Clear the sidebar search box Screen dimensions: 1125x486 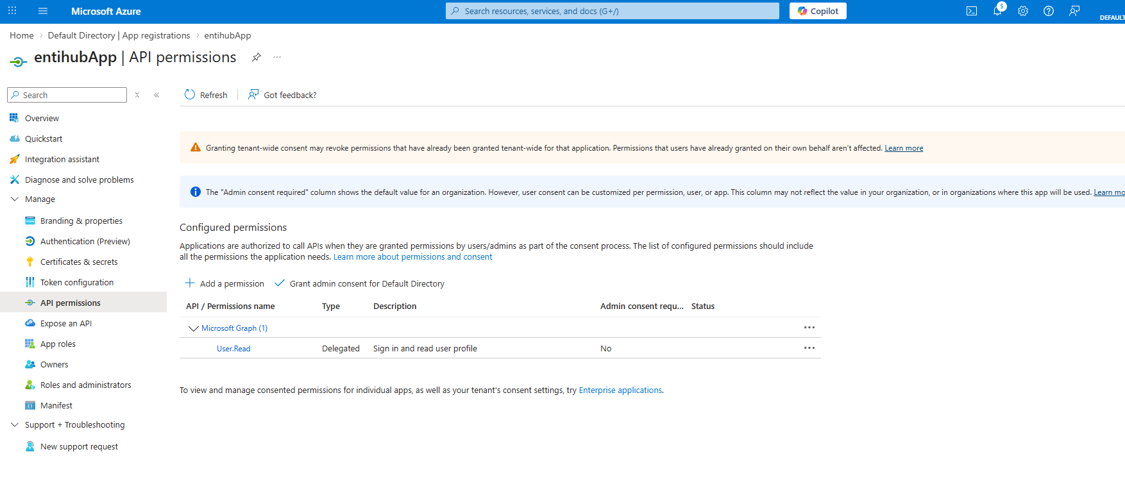[137, 95]
